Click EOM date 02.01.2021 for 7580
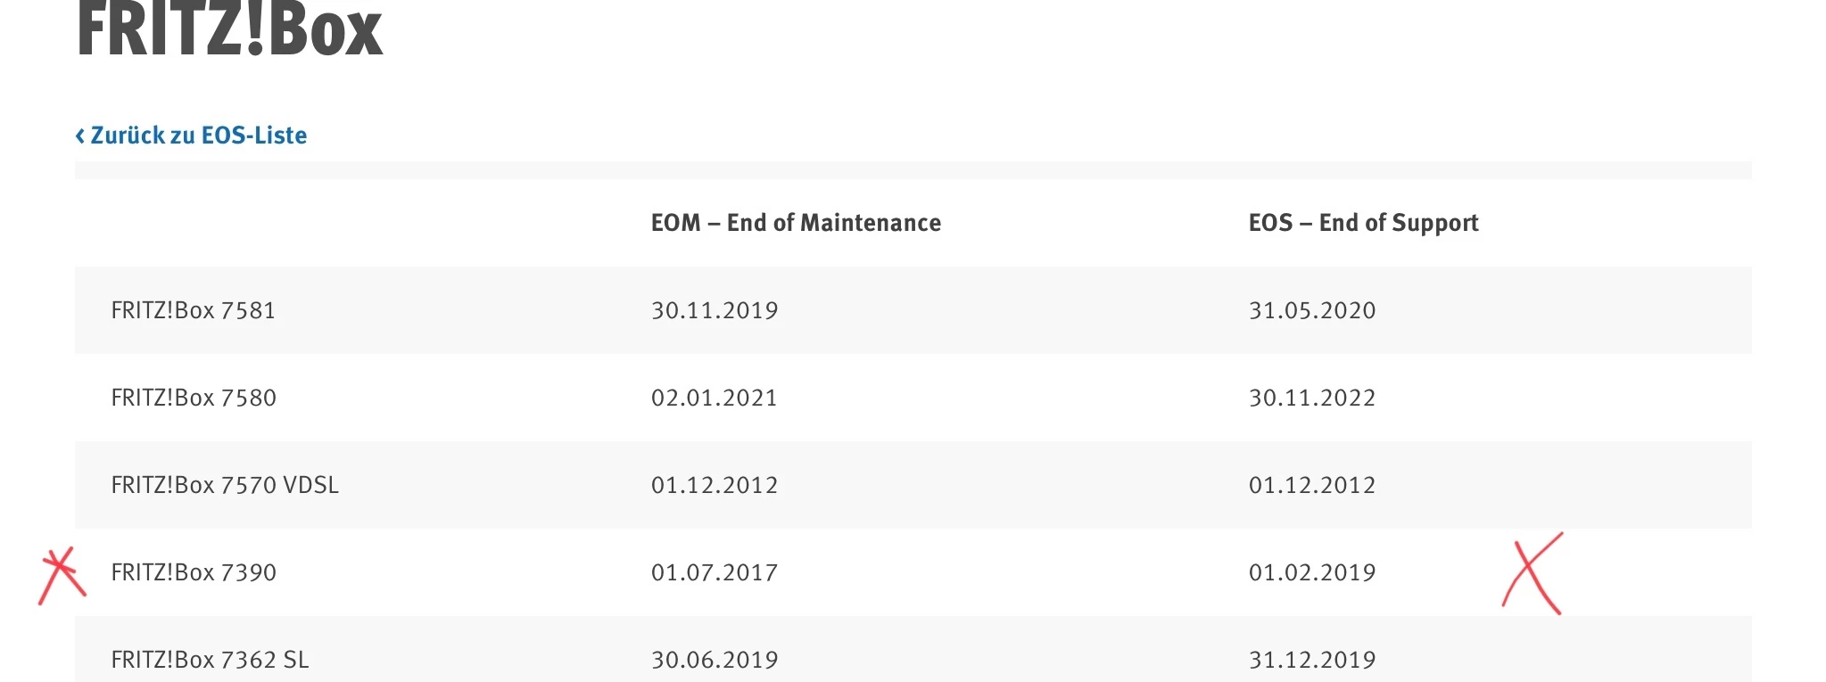The width and height of the screenshot is (1826, 682). tap(715, 398)
